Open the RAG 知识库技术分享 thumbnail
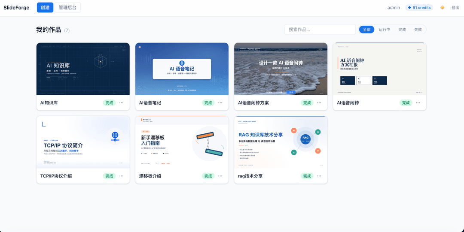 point(281,142)
